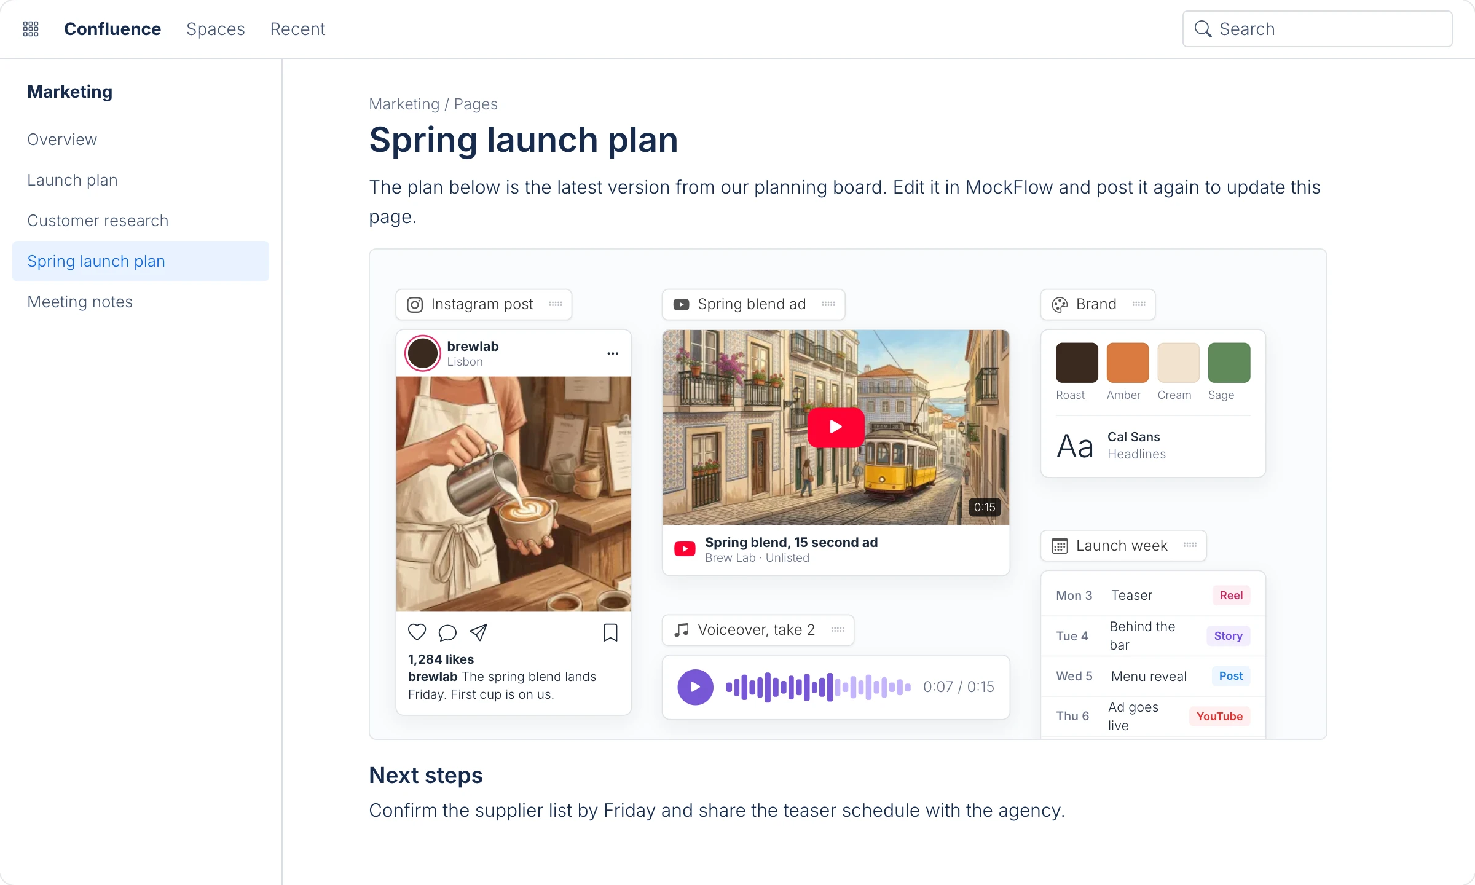1475x885 pixels.
Task: Click the palette icon on Brand label
Action: (x=1060, y=305)
